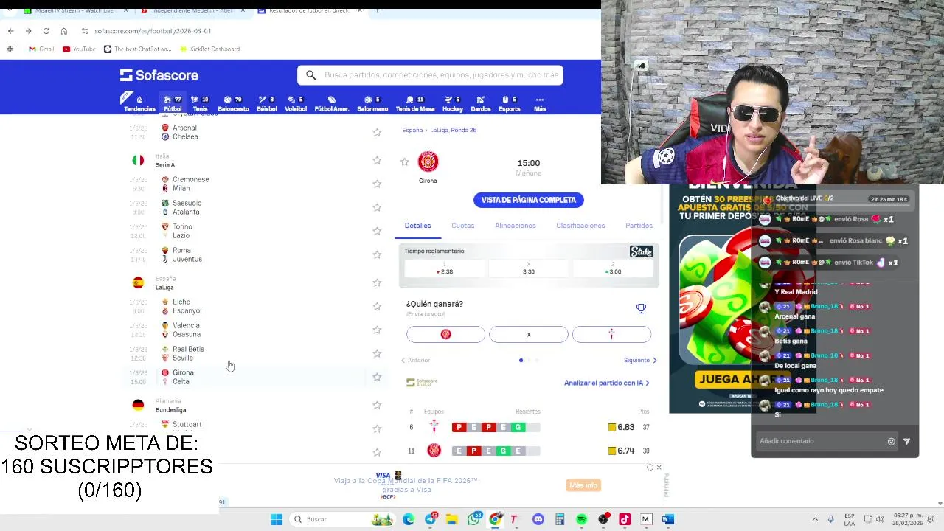Select the Béisbol sport category
This screenshot has width=944, height=531.
point(267,104)
